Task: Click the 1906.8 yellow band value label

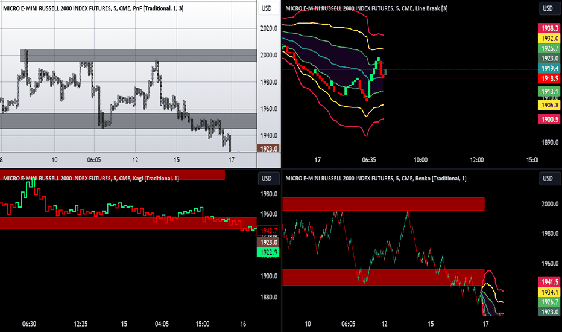Action: tap(549, 105)
